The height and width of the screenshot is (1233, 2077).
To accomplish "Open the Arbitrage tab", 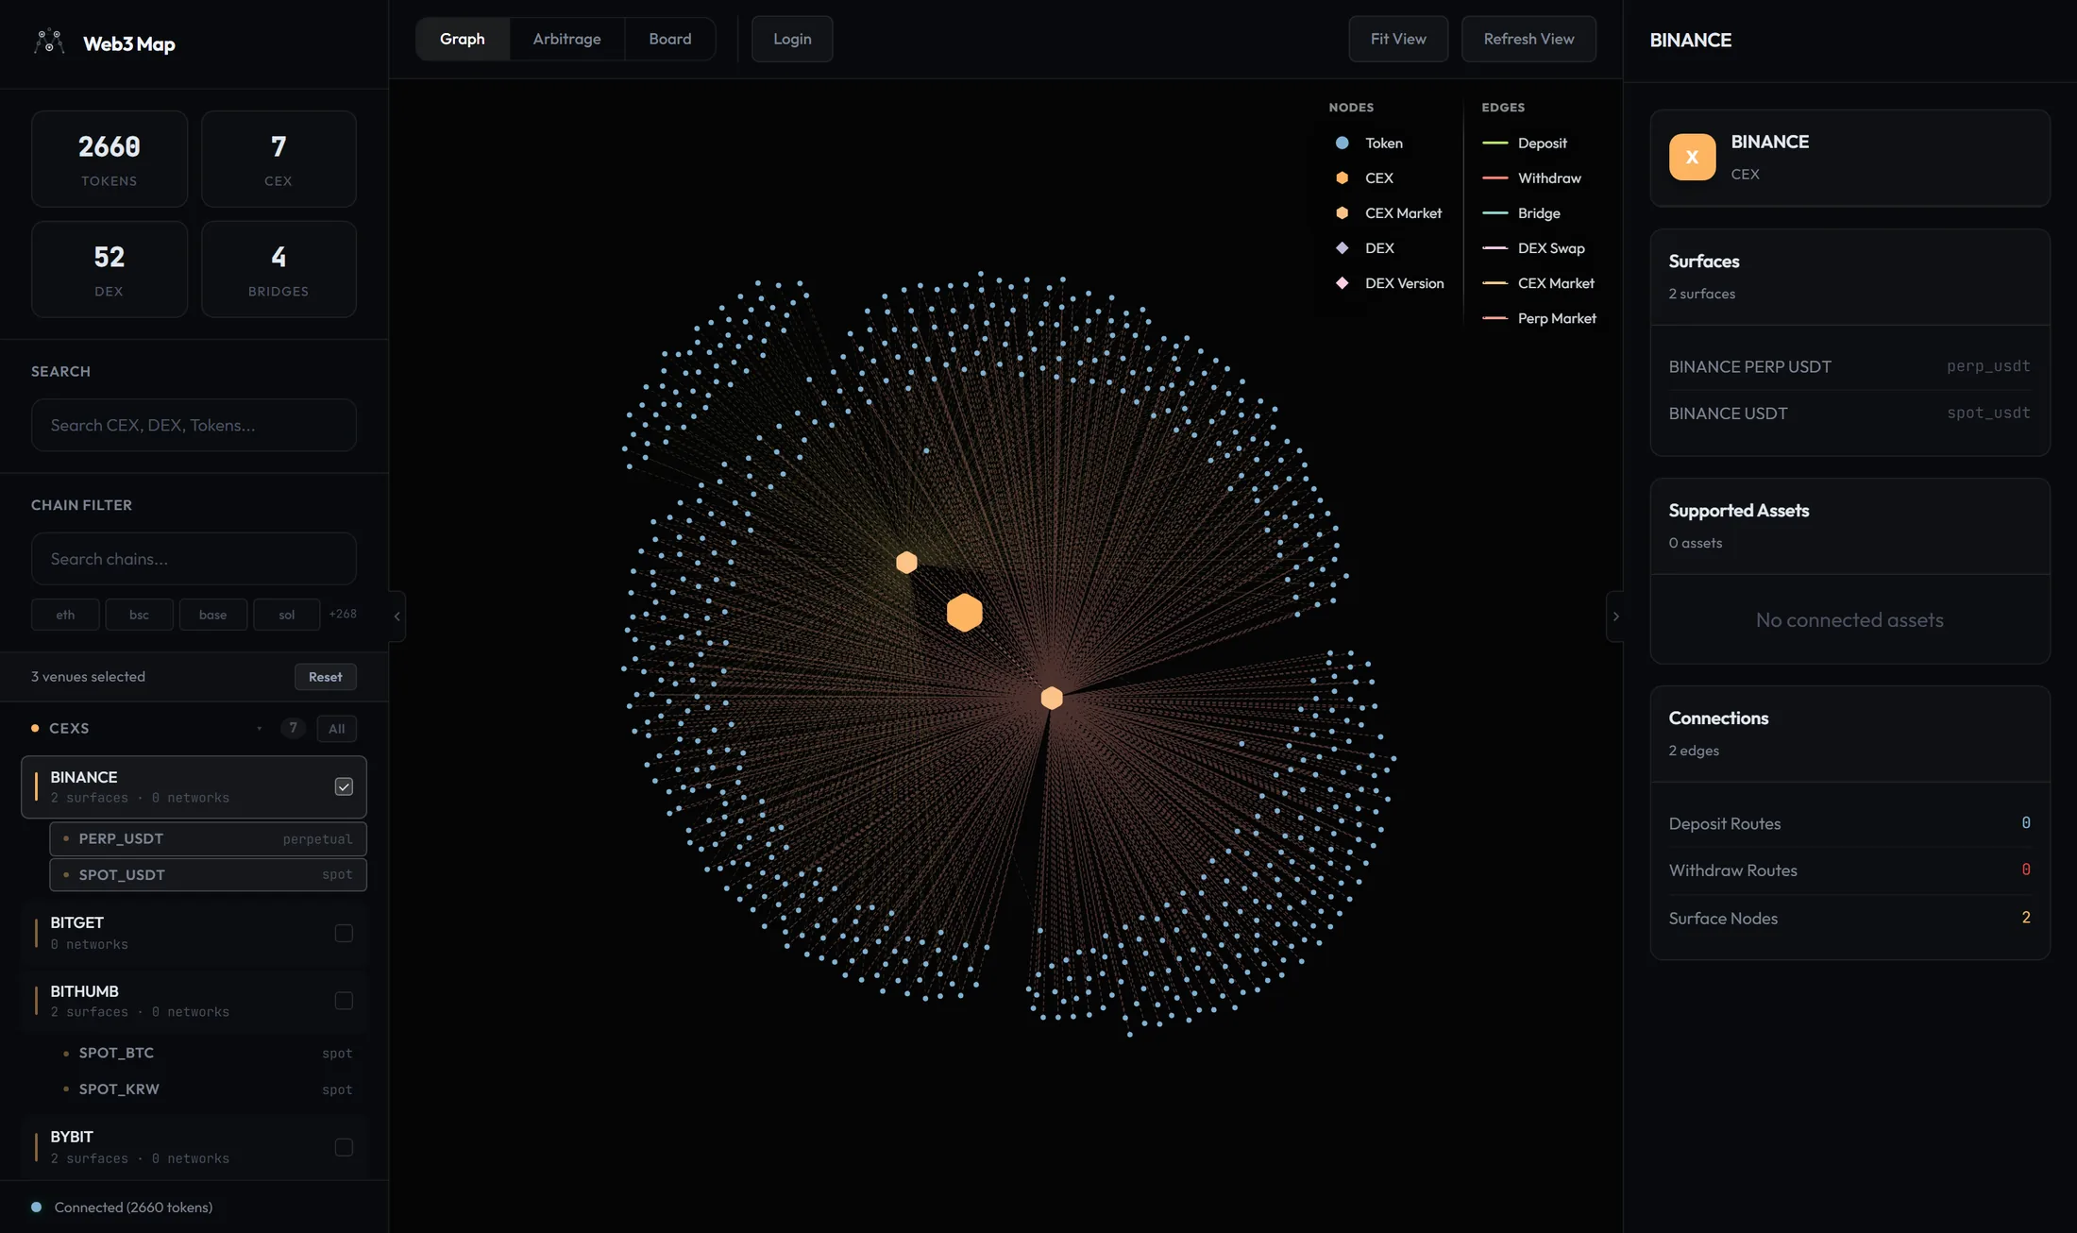I will pyautogui.click(x=566, y=39).
